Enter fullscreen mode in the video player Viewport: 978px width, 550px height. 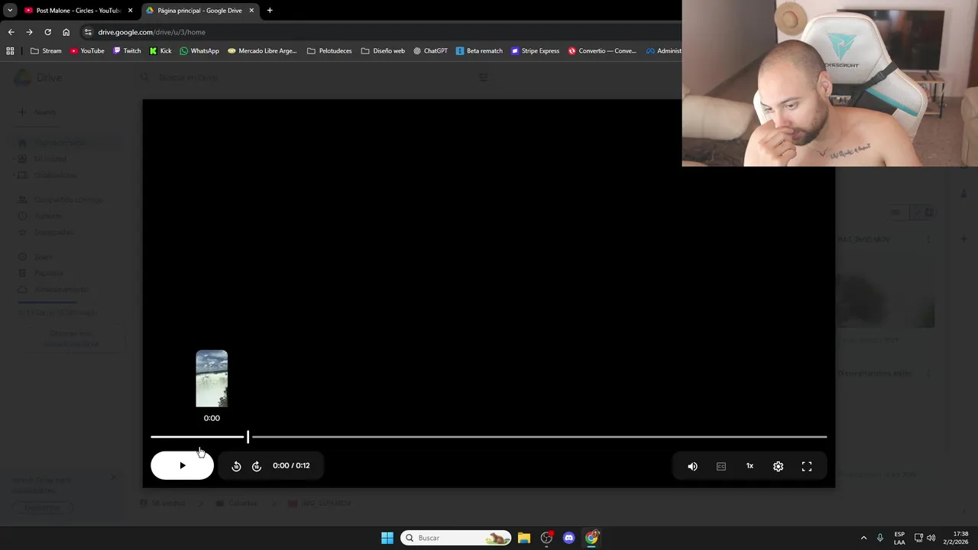point(807,466)
